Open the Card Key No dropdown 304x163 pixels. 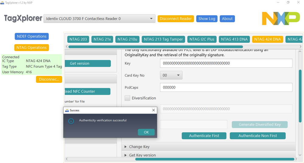pyautogui.click(x=171, y=75)
